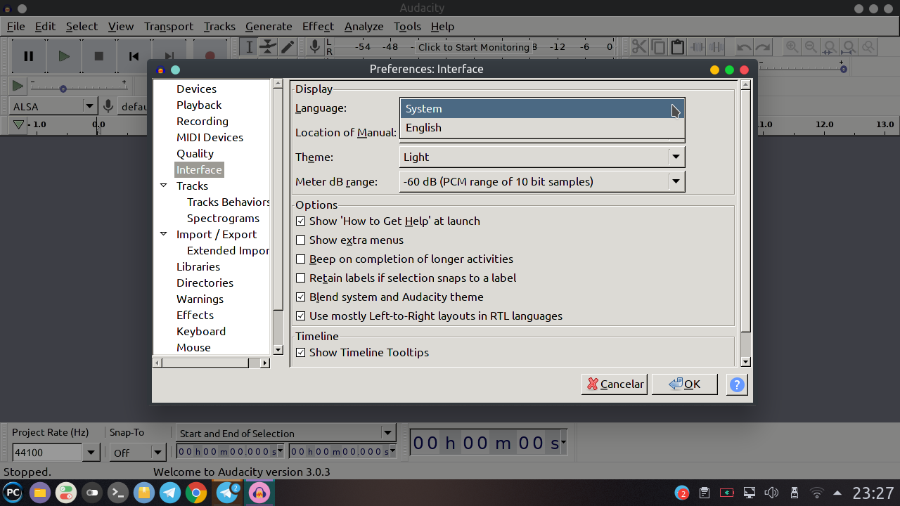Collapse the Import / Export tree node
This screenshot has height=506, width=900.
tap(163, 234)
